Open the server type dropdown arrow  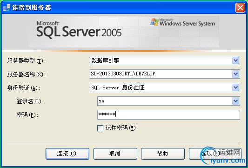(x=235, y=60)
